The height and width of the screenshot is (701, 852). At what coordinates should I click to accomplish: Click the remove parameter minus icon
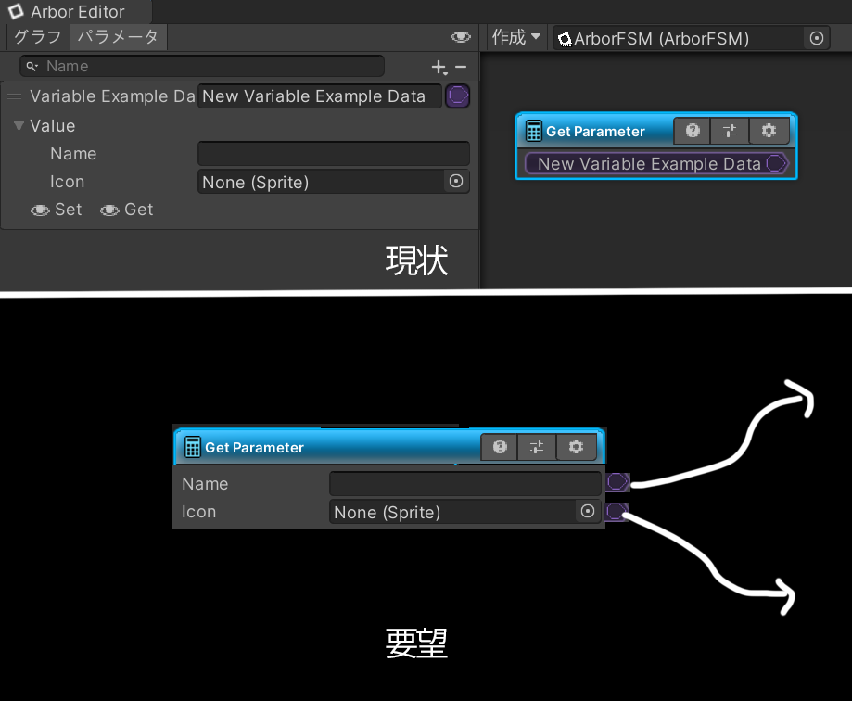(x=461, y=67)
